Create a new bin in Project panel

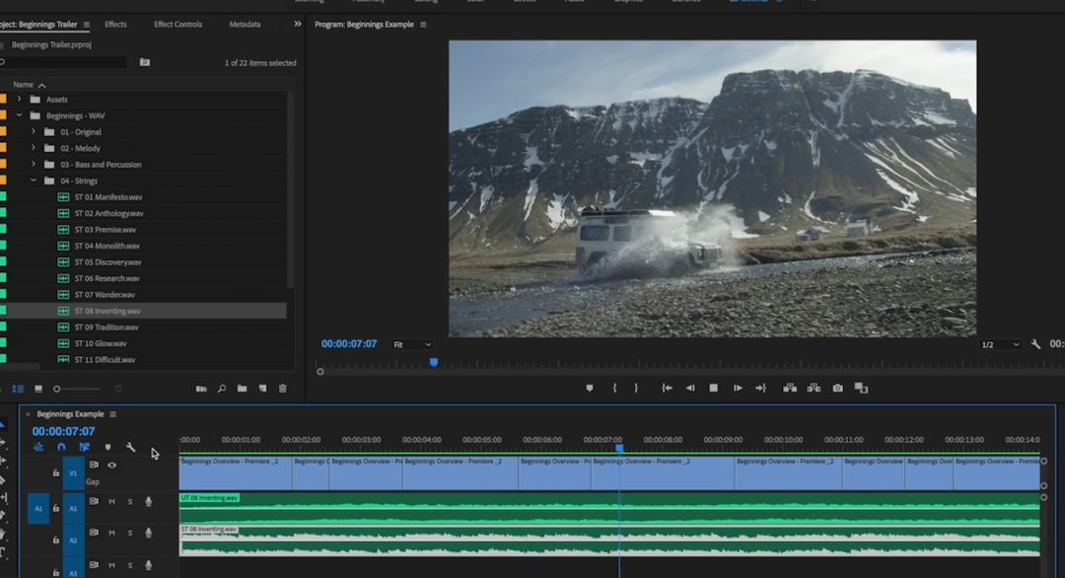pyautogui.click(x=242, y=389)
